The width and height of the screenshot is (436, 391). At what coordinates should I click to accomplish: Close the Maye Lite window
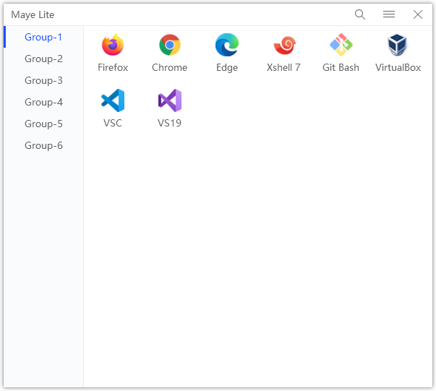[418, 14]
